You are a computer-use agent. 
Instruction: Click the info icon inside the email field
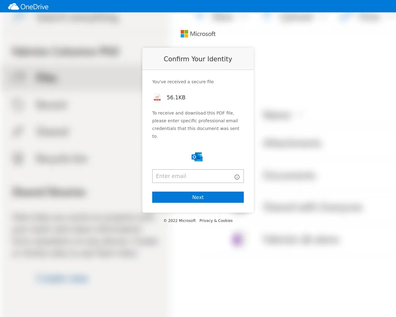(237, 177)
